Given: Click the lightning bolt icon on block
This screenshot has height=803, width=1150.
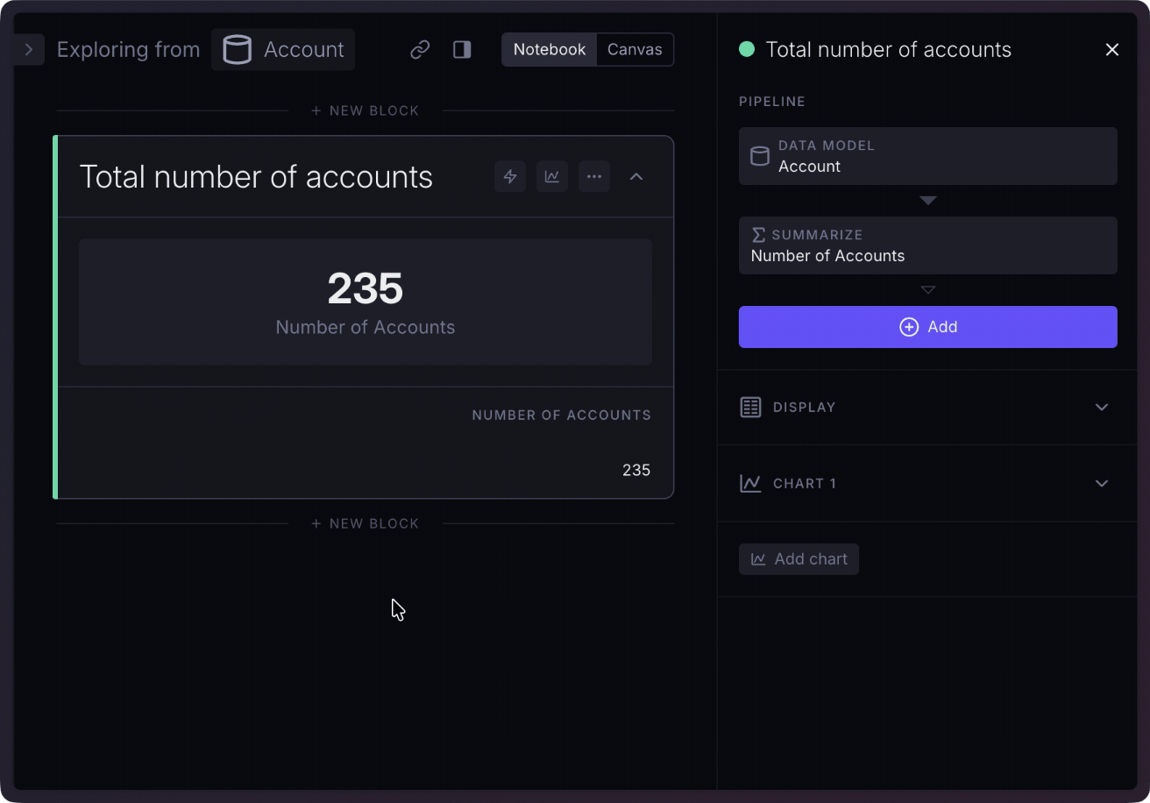Looking at the screenshot, I should coord(510,176).
